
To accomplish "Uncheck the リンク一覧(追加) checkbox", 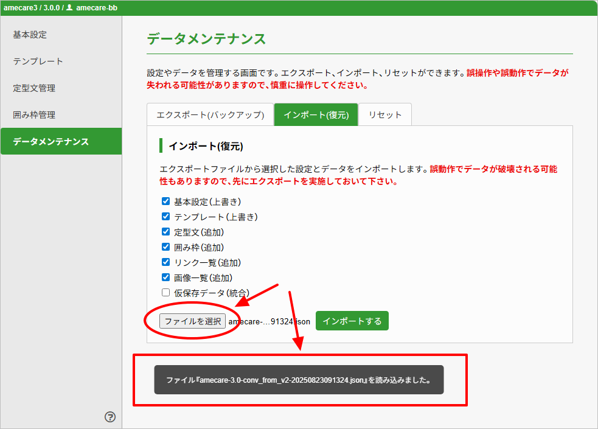I will (x=165, y=262).
